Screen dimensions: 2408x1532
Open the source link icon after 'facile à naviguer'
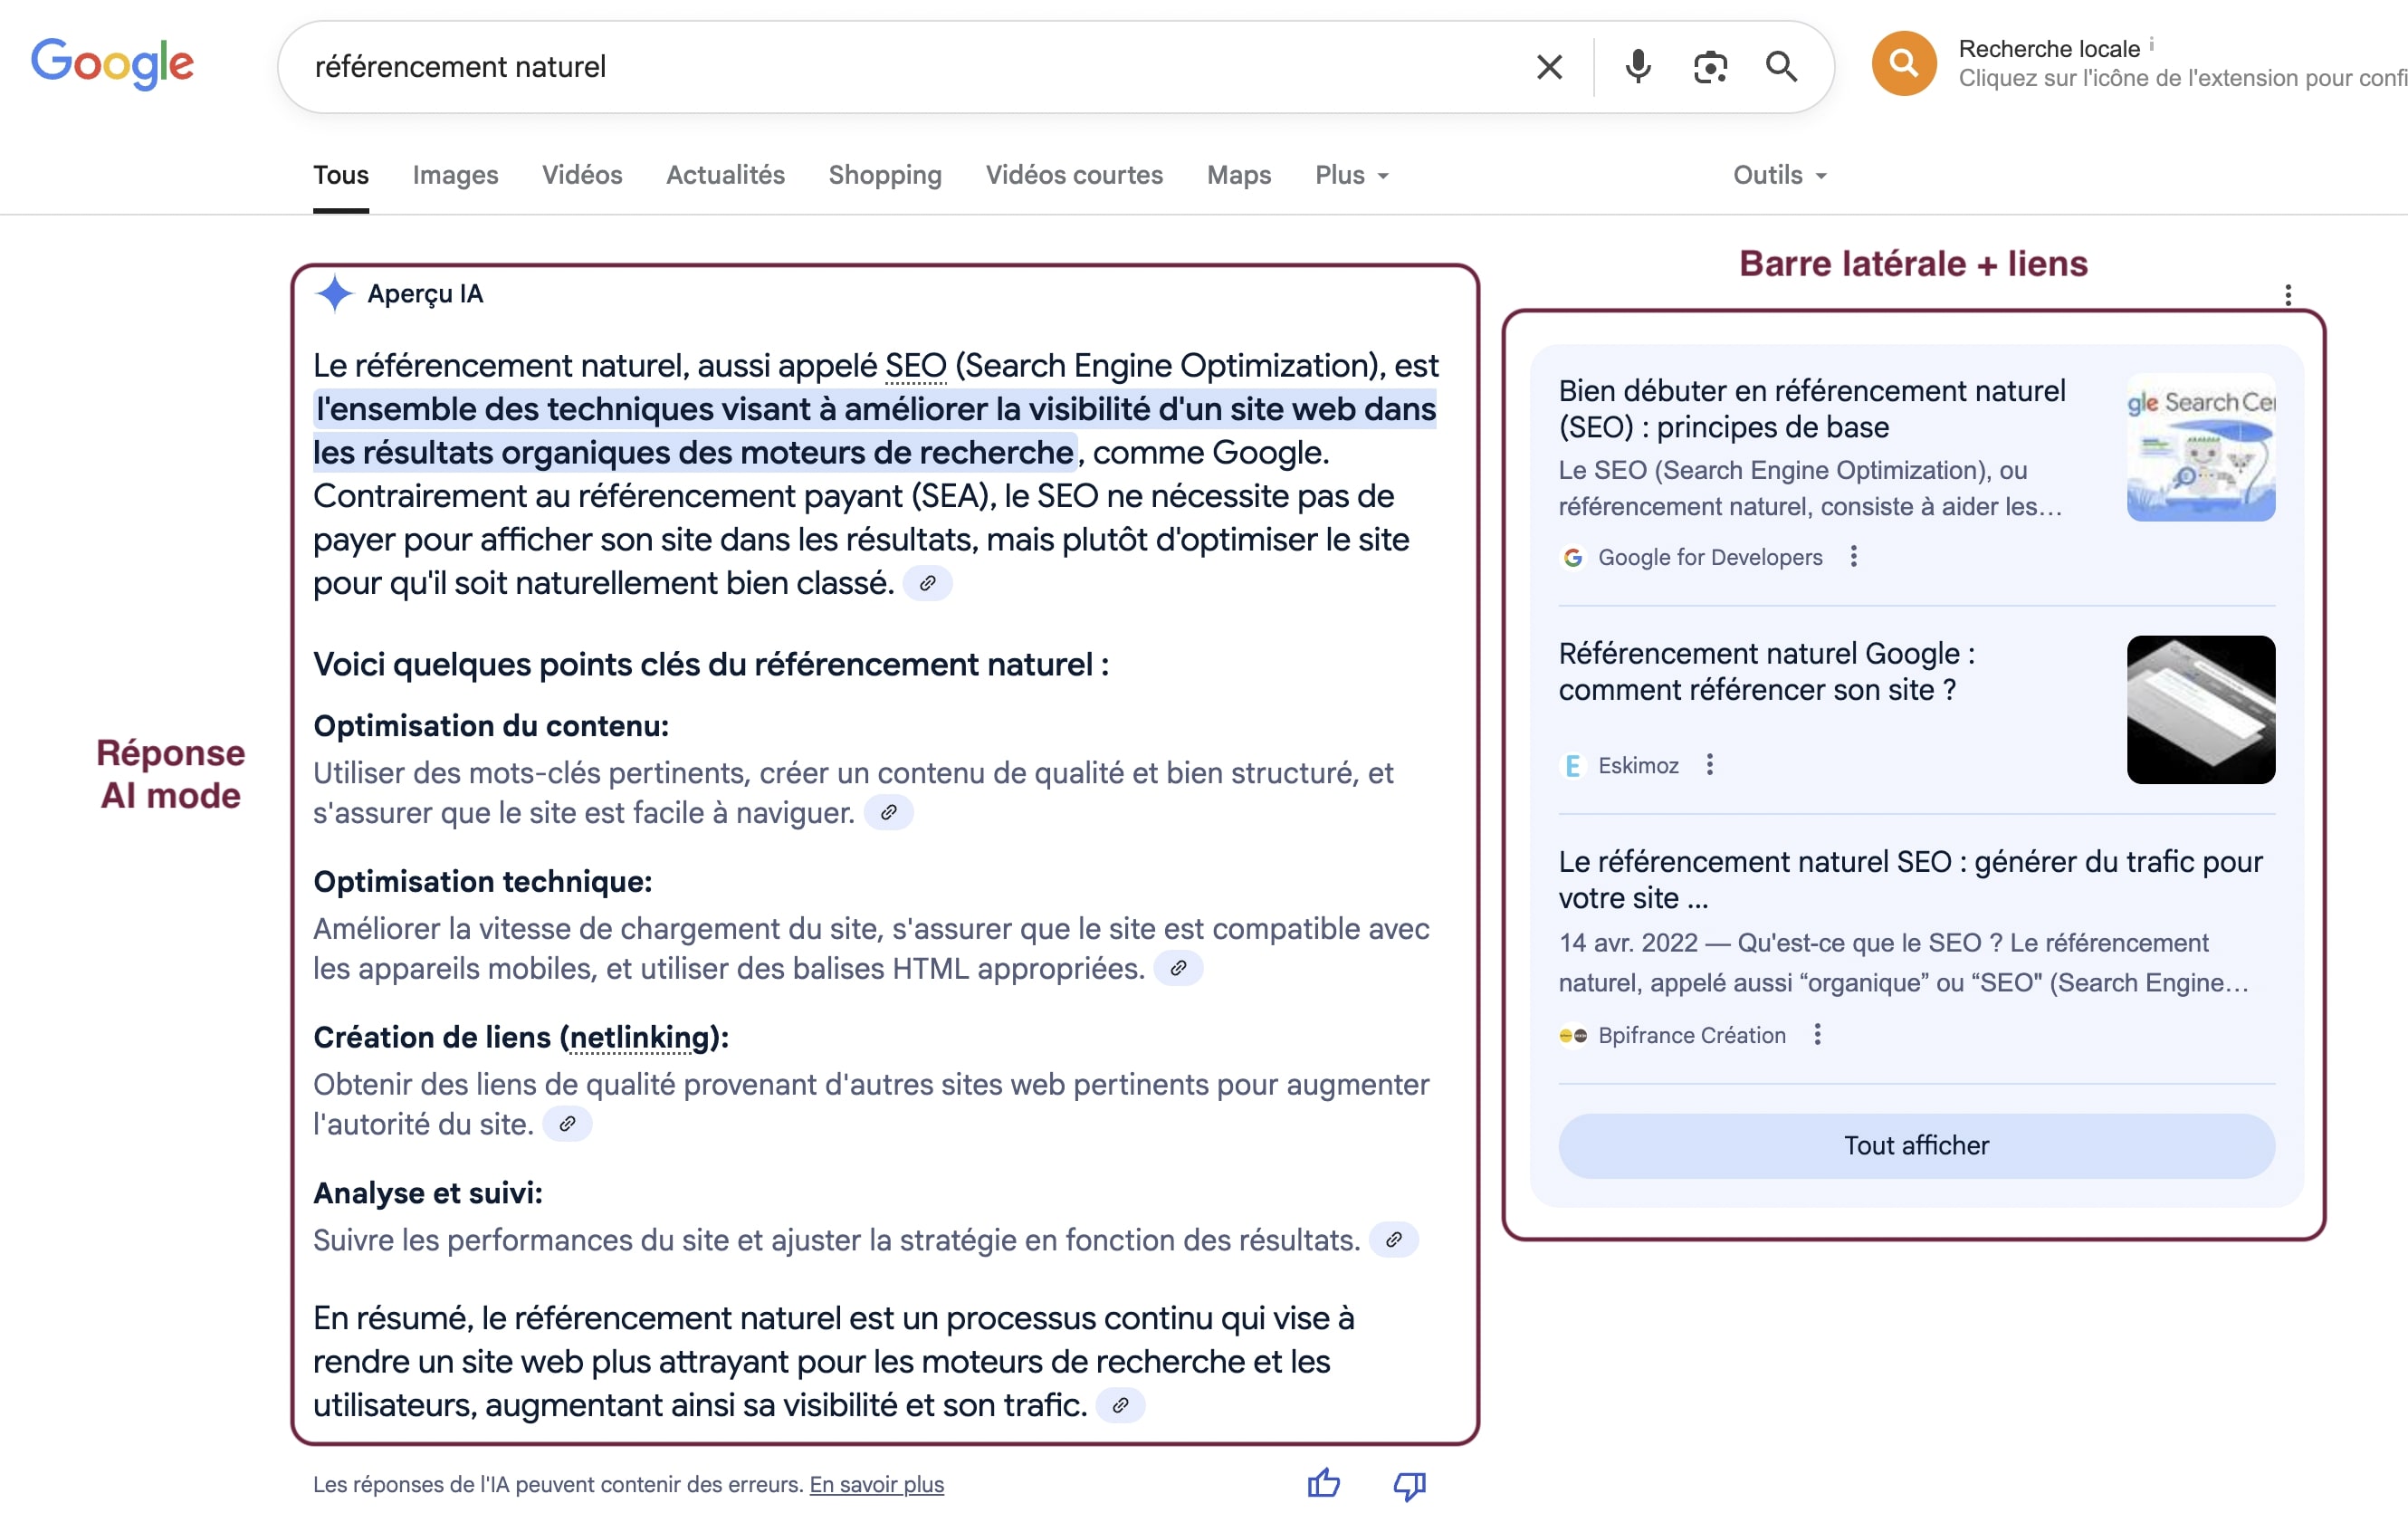(888, 812)
